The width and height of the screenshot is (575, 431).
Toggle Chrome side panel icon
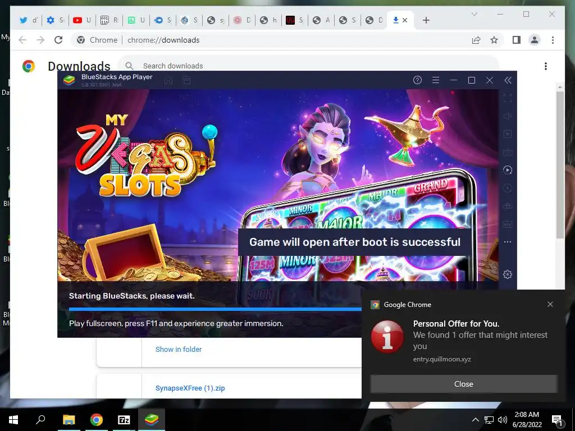[x=517, y=40]
